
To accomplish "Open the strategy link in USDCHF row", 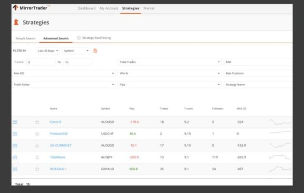I will coord(59,134).
